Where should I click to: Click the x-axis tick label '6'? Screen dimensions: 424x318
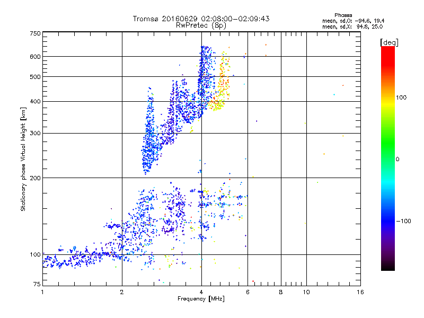(x=248, y=292)
